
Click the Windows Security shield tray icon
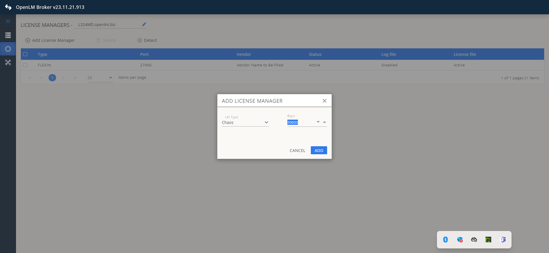460,240
